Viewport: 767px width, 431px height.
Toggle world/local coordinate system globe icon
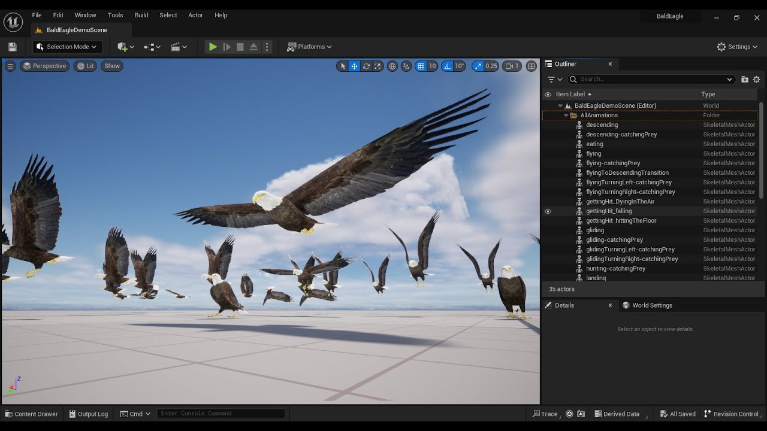point(392,66)
